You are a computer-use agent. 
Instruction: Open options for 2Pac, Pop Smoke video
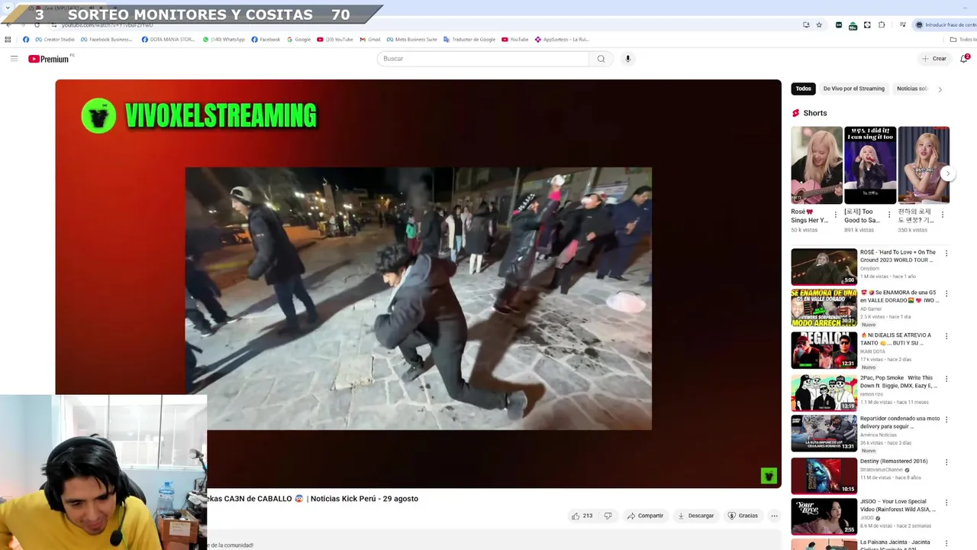pyautogui.click(x=946, y=379)
